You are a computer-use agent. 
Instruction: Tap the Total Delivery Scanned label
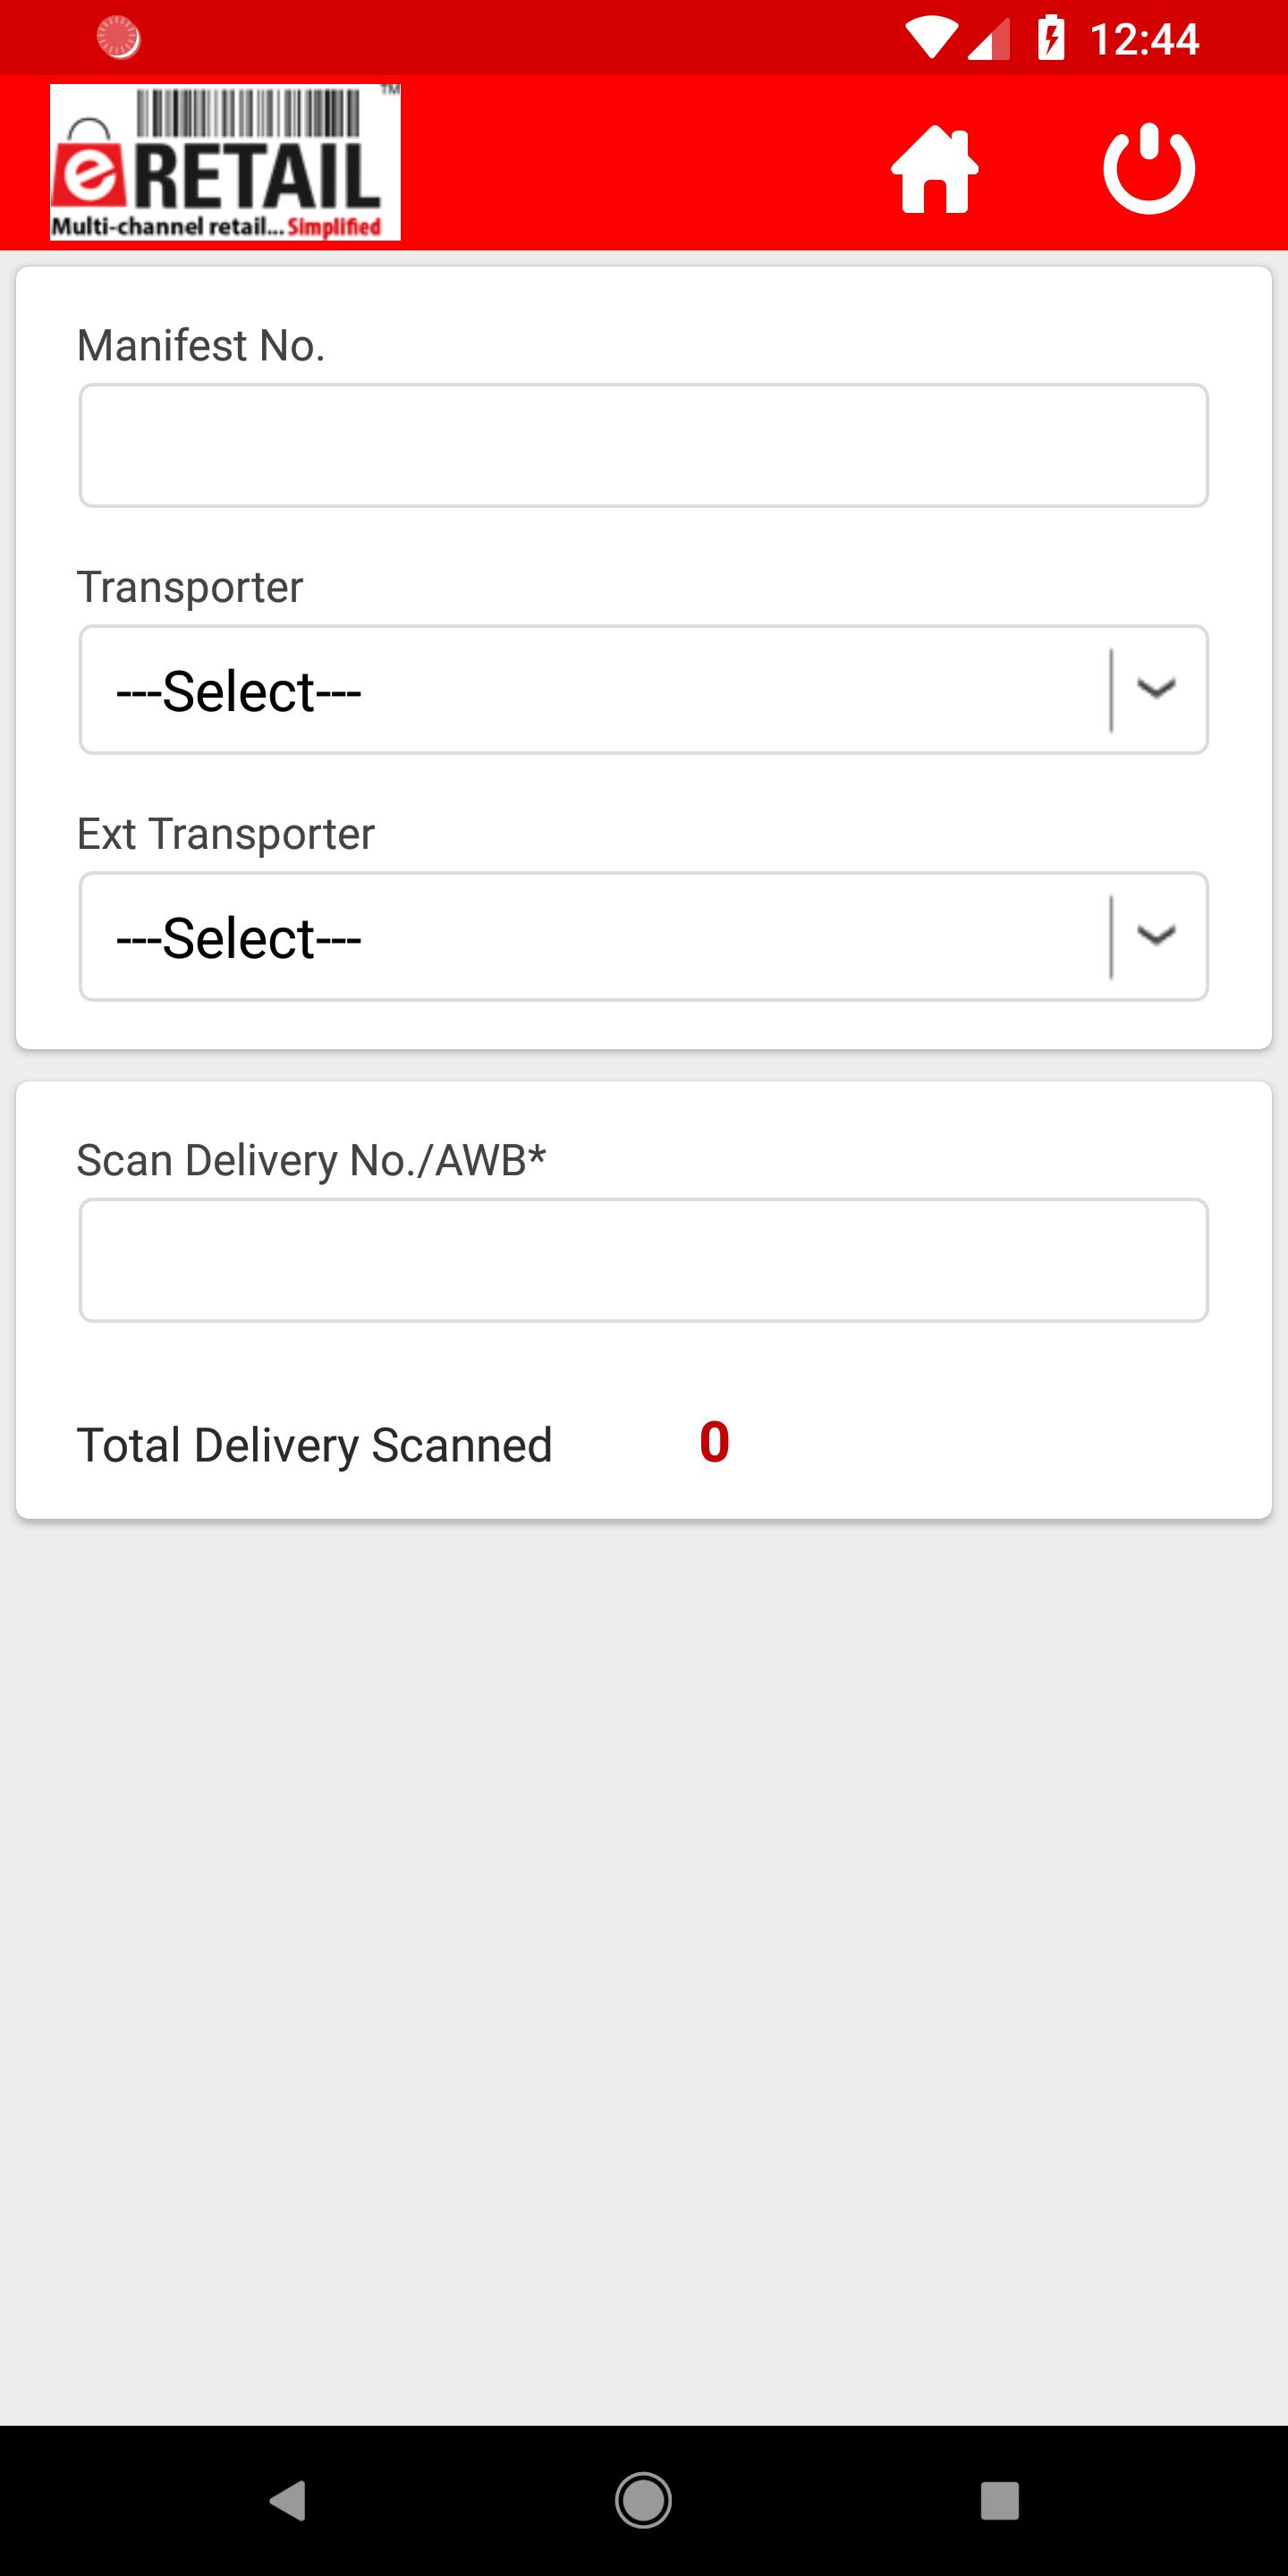coord(315,1445)
